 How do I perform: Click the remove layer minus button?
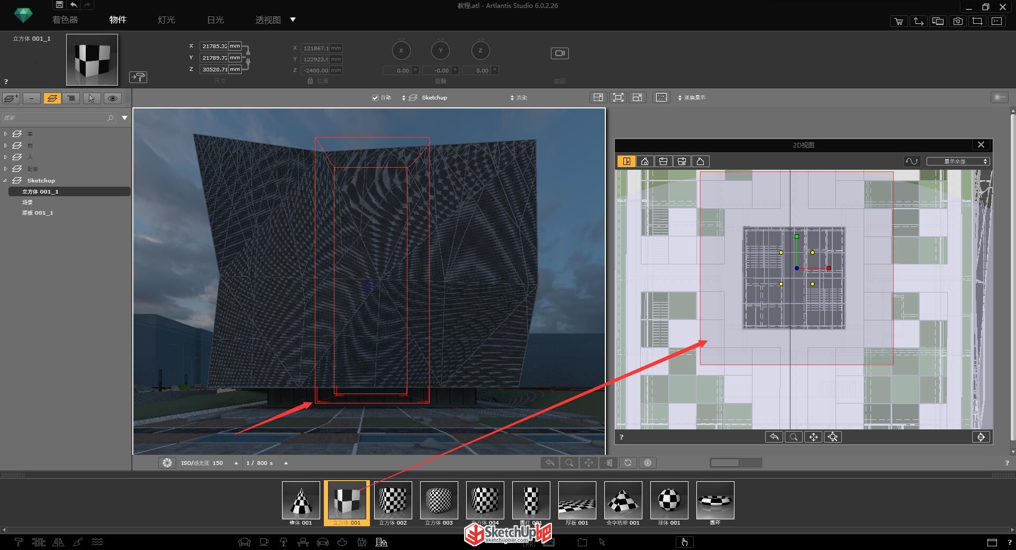(32, 98)
